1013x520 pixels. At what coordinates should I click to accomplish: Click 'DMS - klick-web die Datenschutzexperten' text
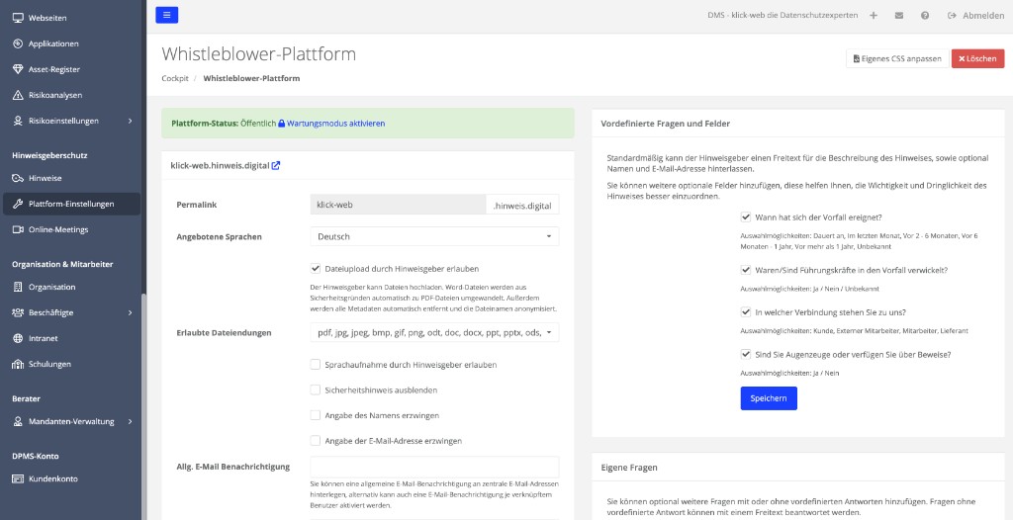pyautogui.click(x=783, y=16)
